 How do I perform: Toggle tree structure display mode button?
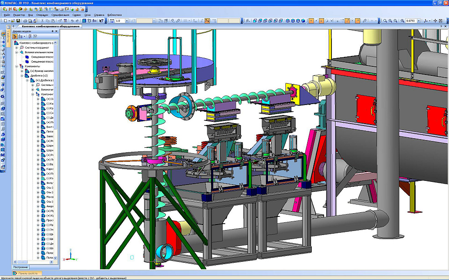tap(15, 36)
